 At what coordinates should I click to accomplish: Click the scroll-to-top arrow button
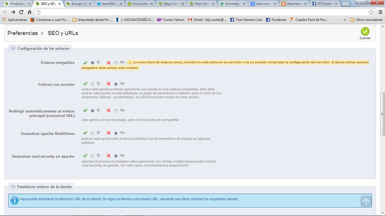[366, 201]
